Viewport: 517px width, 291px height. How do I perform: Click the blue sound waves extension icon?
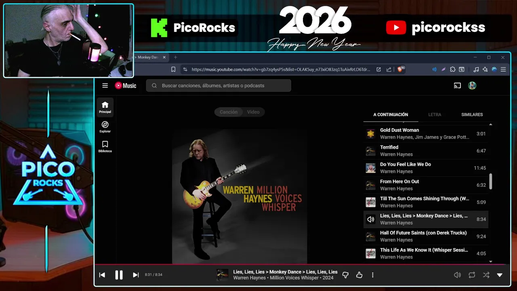[x=434, y=70]
